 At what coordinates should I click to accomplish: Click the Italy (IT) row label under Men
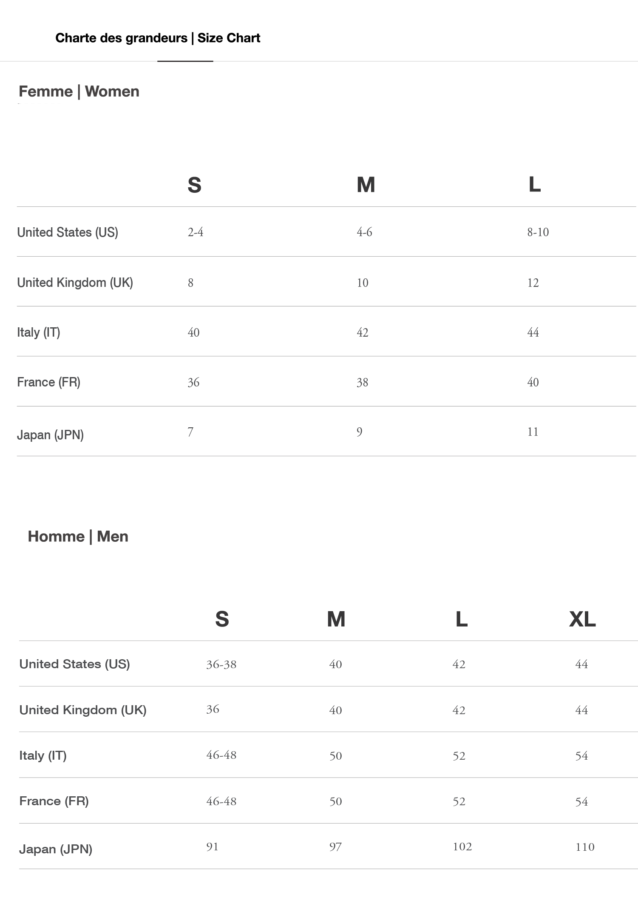(x=43, y=755)
